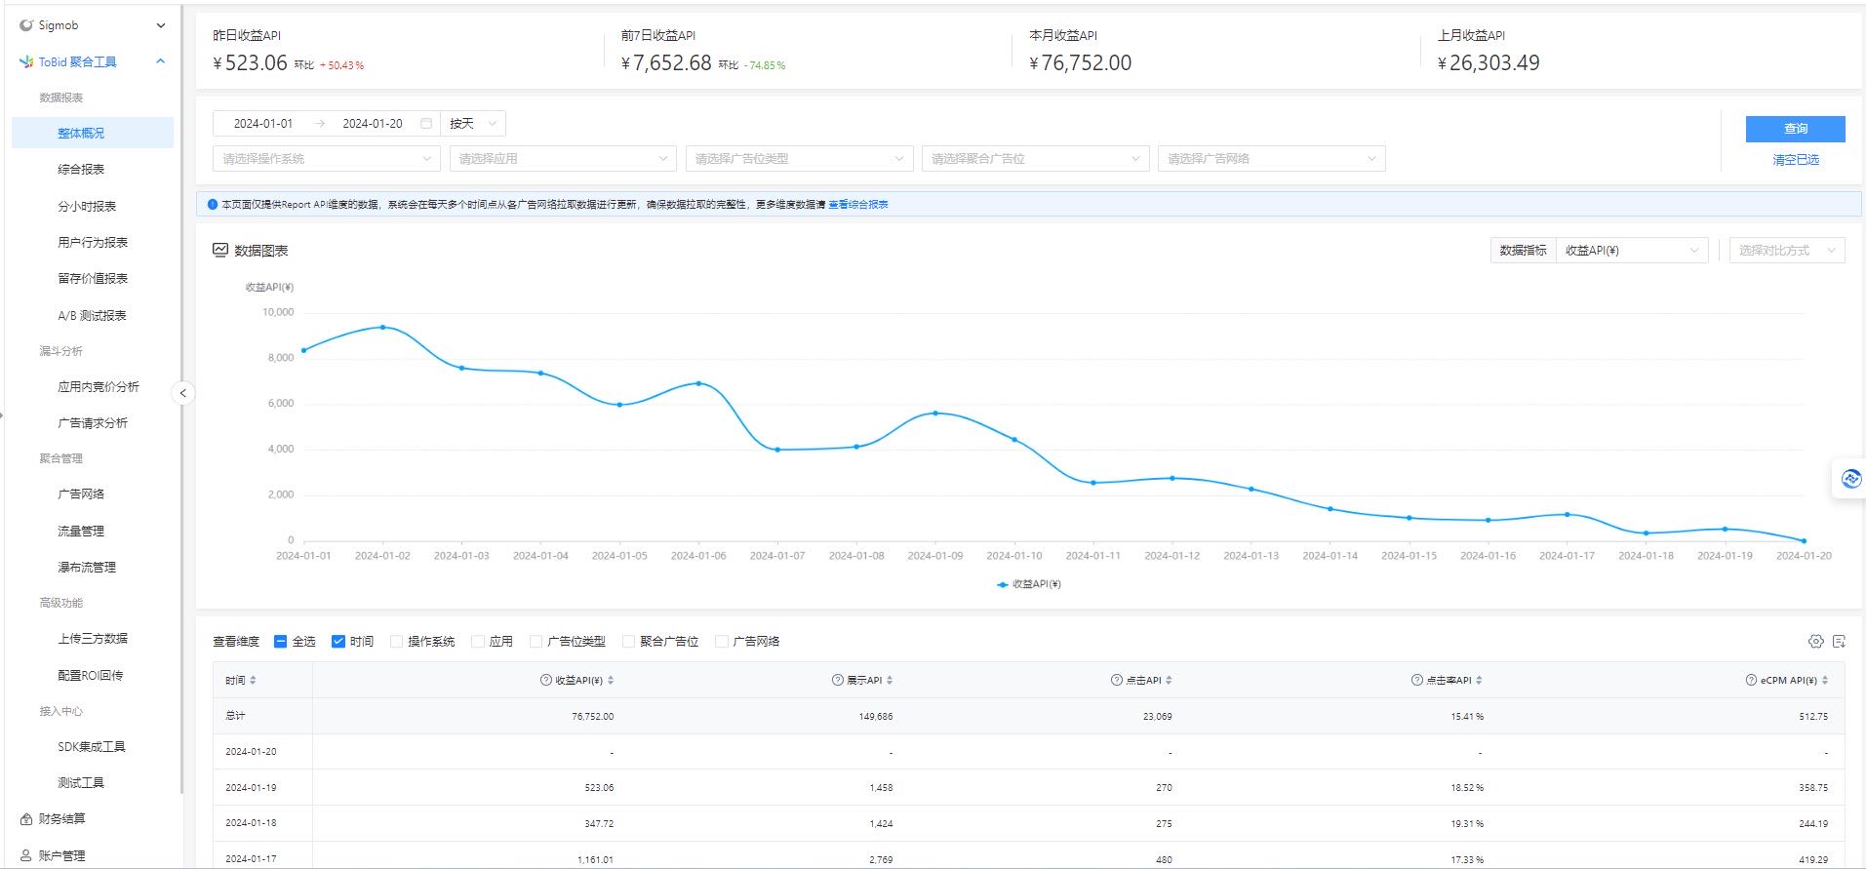
Task: Expand the Sigmob sidebar section
Action: point(161,25)
